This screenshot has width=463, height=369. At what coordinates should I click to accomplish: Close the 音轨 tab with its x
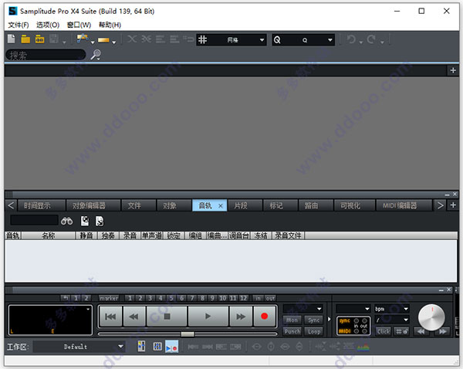tap(221, 206)
